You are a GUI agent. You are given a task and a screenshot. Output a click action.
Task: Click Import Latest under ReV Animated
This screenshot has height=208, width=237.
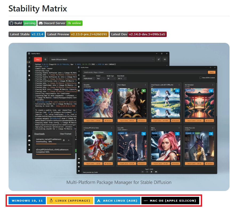pyautogui.click(x=194, y=120)
